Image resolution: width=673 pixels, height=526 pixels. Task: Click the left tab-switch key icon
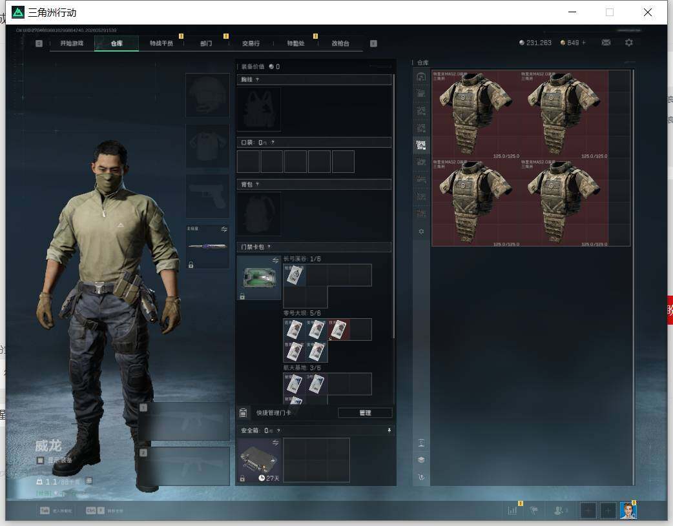[39, 43]
